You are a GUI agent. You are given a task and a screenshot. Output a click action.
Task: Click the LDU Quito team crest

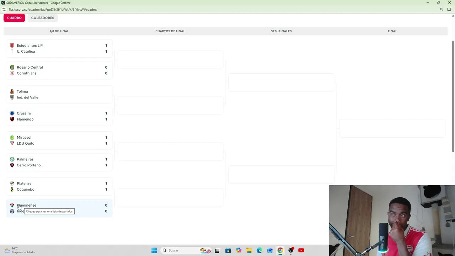click(x=12, y=143)
